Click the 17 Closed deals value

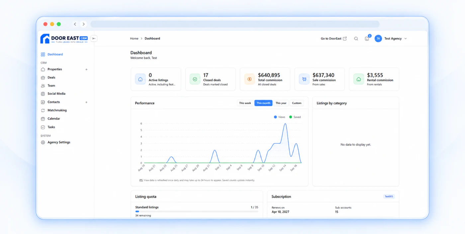pyautogui.click(x=206, y=75)
